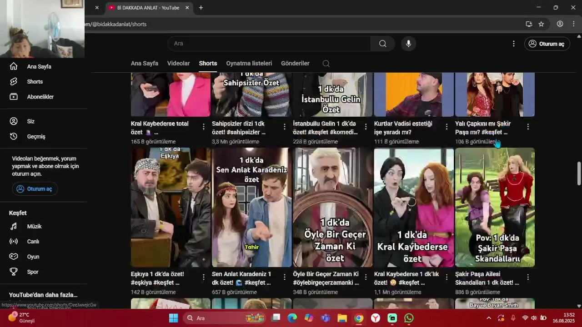Image resolution: width=582 pixels, height=327 pixels.
Task: Bookmark this page with the star icon
Action: click(541, 24)
